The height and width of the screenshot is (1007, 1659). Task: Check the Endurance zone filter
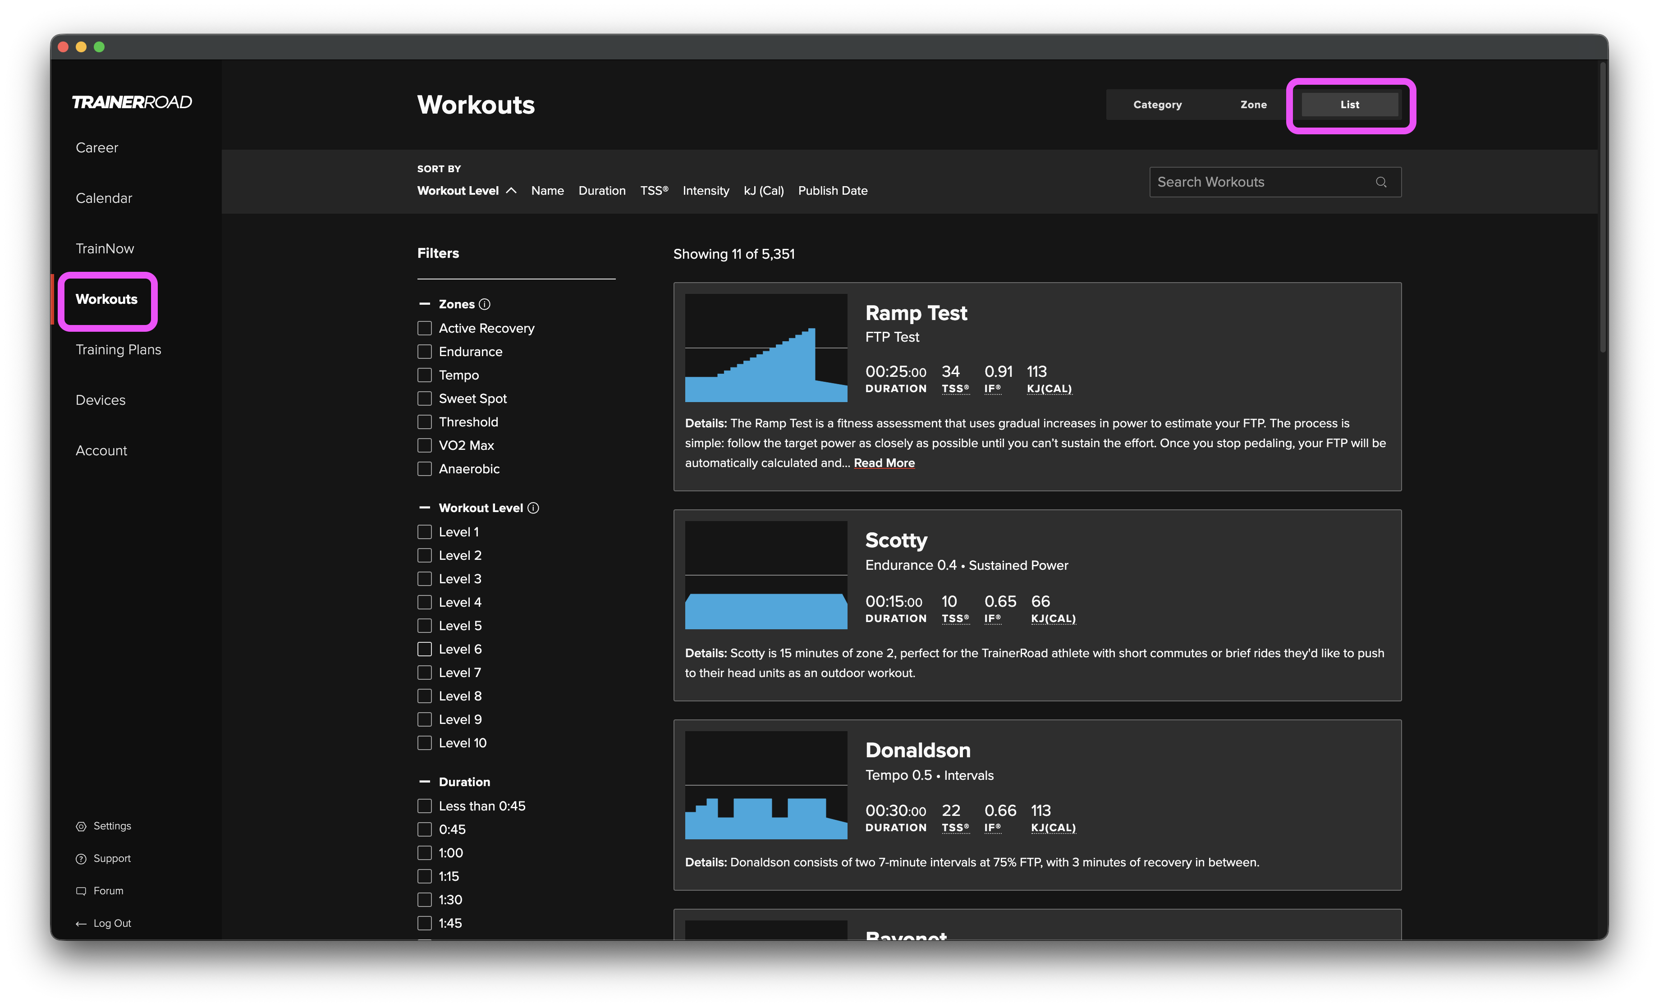point(424,352)
